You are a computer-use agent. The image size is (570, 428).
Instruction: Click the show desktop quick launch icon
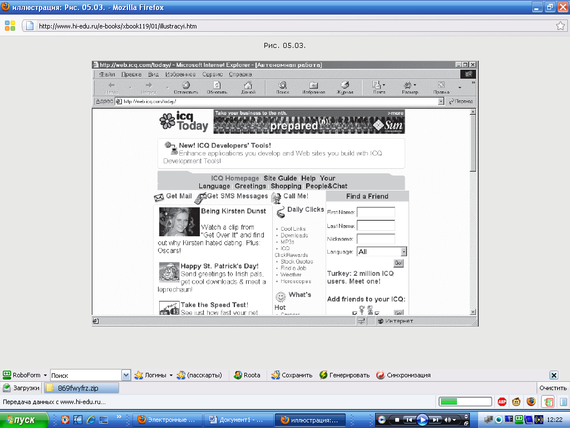pyautogui.click(x=104, y=420)
